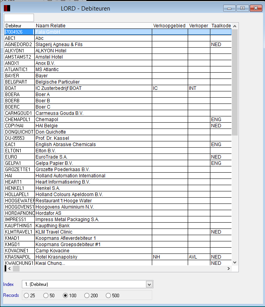The image size is (265, 307).
Task: Select the 500 records radio button
Action: [x=108, y=296]
